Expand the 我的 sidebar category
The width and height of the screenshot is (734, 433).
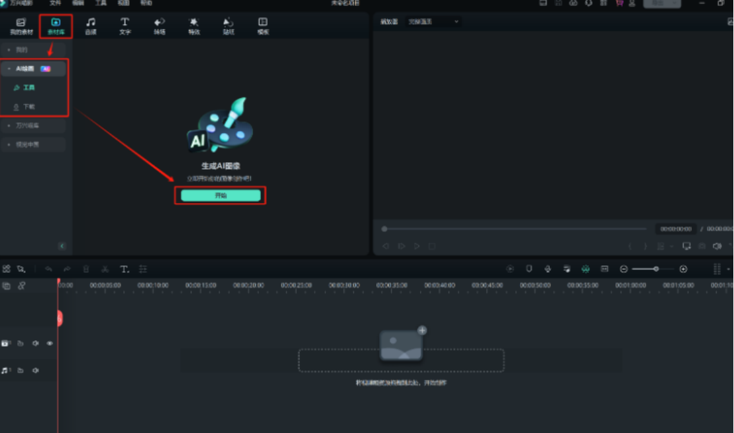pyautogui.click(x=33, y=50)
